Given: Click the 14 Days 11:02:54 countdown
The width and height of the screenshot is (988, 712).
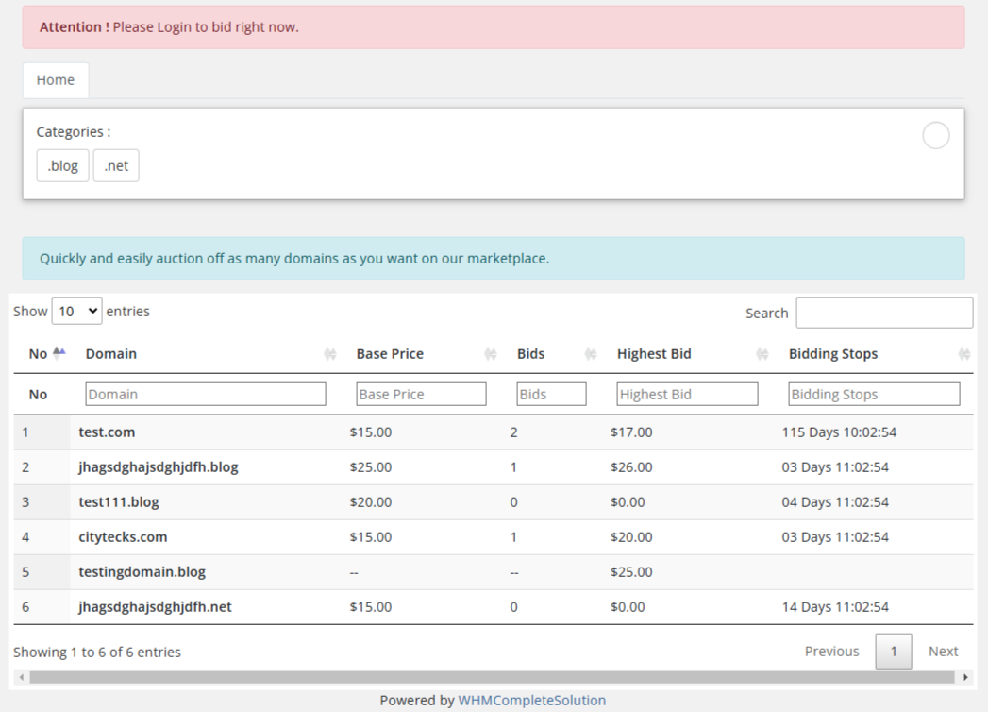Looking at the screenshot, I should (x=835, y=606).
